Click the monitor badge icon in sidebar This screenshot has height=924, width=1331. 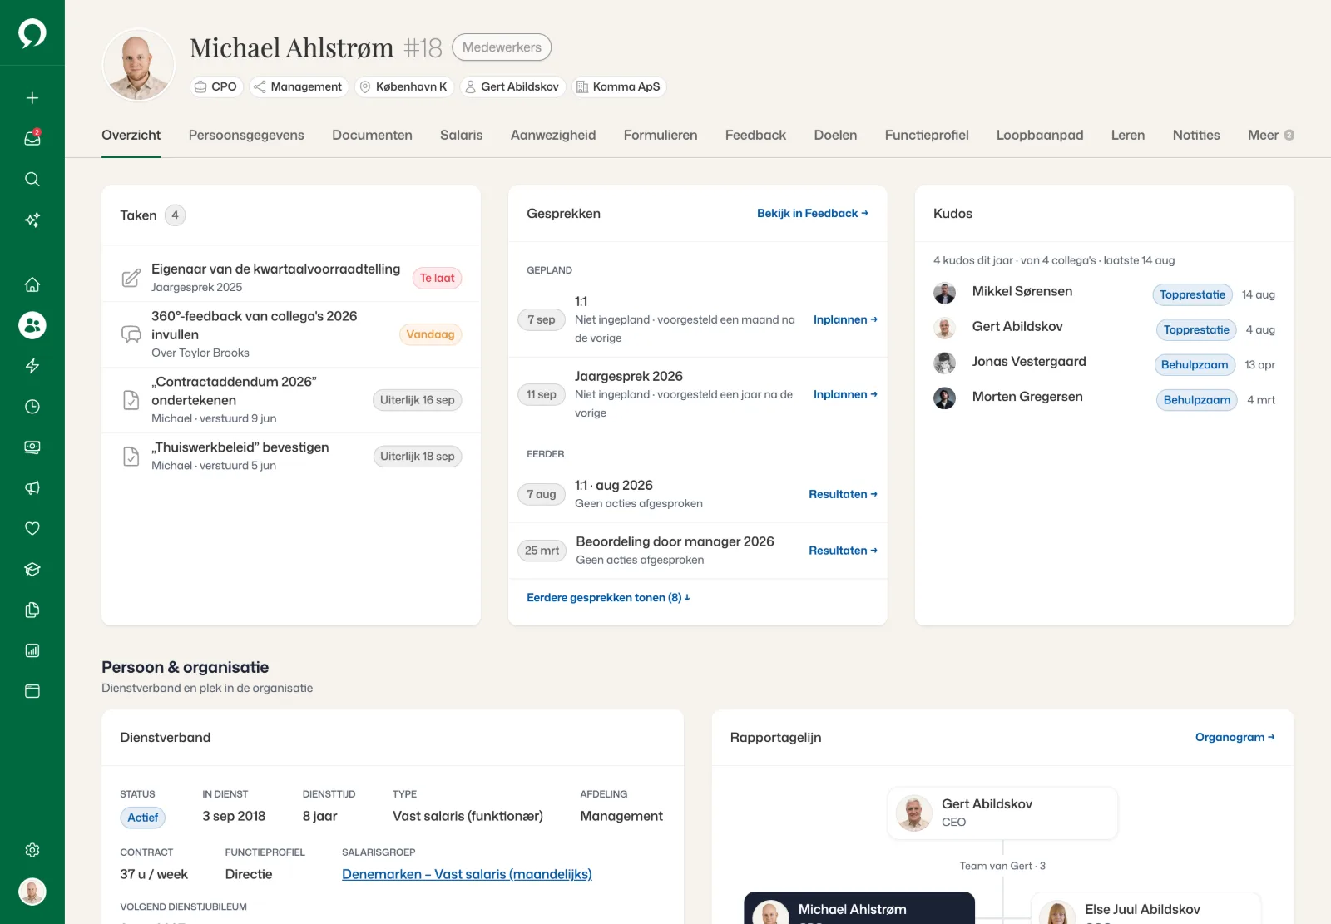[x=32, y=447]
